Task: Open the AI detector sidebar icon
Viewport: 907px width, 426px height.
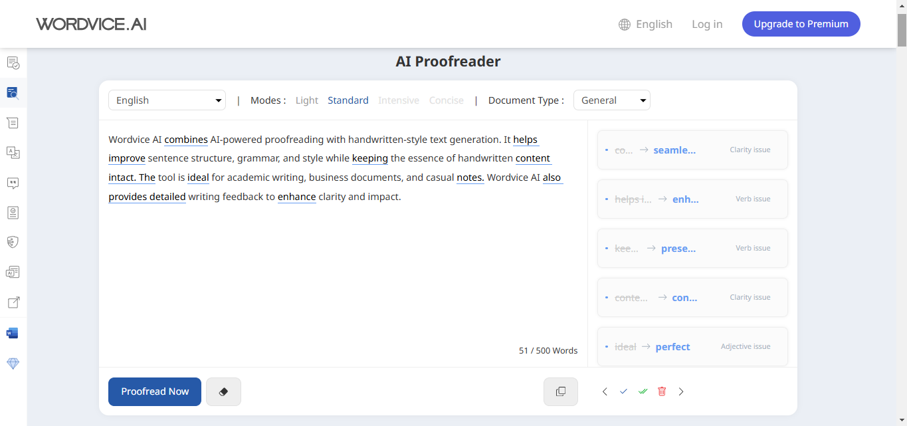Action: pyautogui.click(x=13, y=272)
